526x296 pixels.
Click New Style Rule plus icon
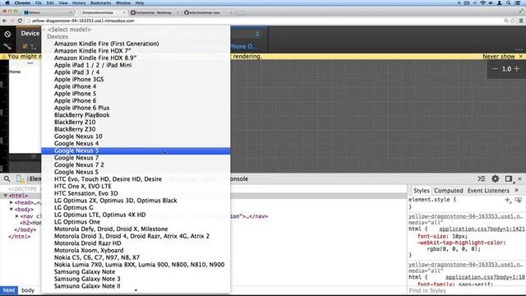pyautogui.click(x=508, y=200)
